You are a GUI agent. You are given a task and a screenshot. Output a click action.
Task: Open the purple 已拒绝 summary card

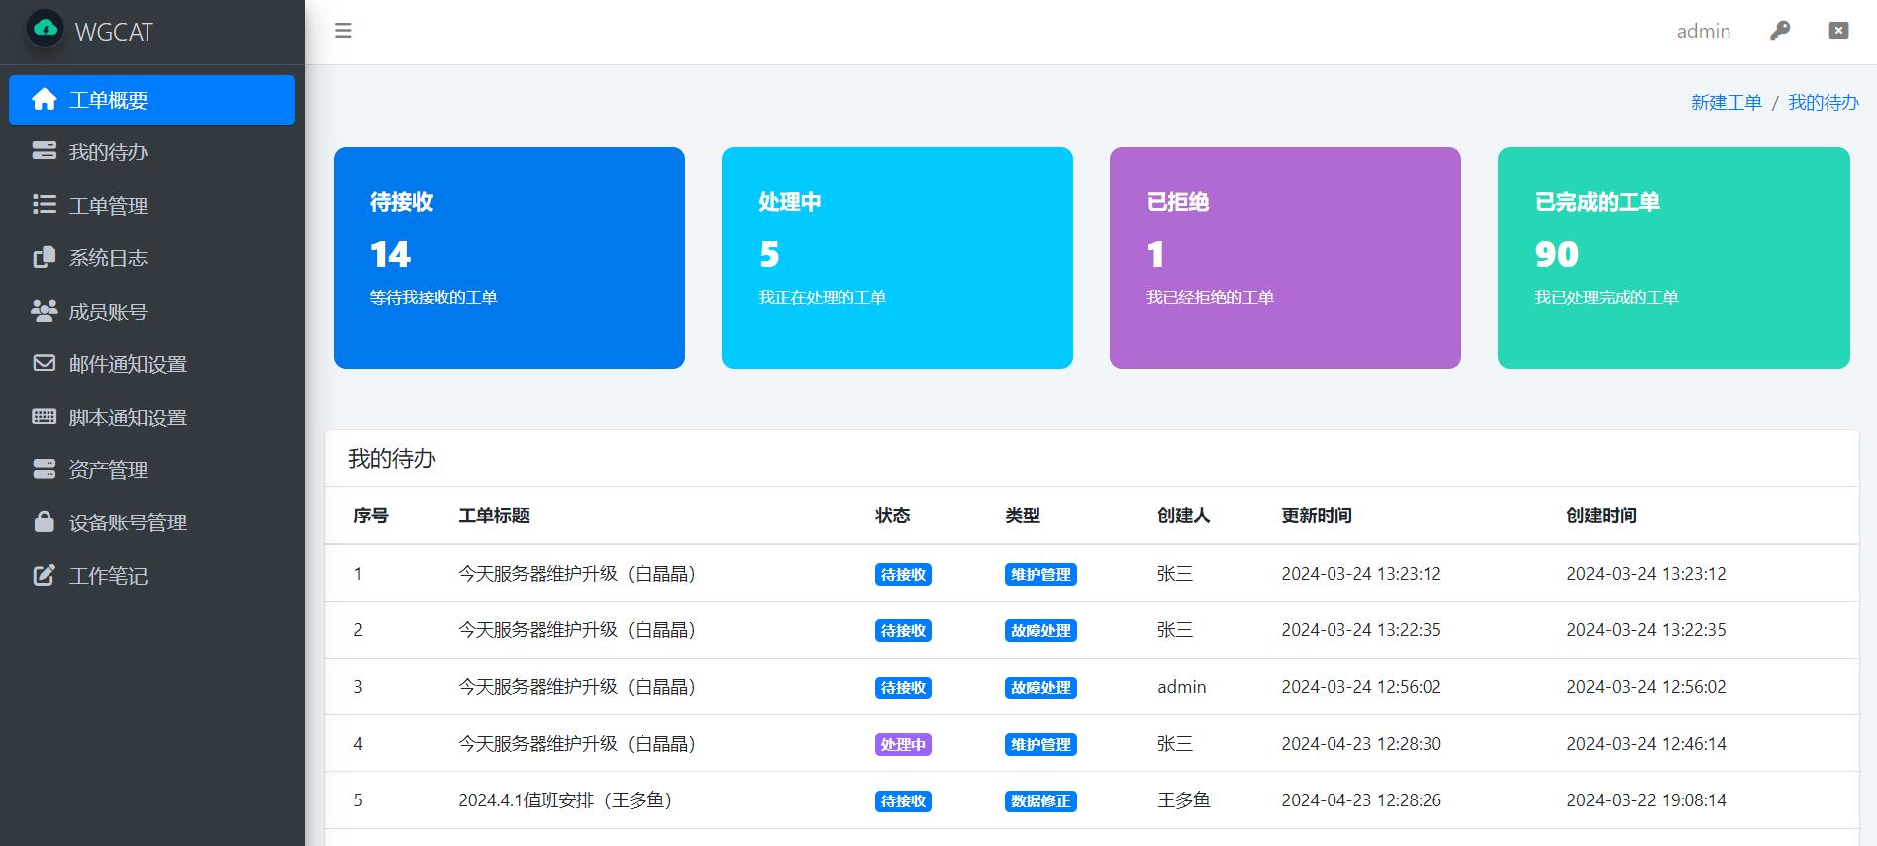coord(1285,258)
